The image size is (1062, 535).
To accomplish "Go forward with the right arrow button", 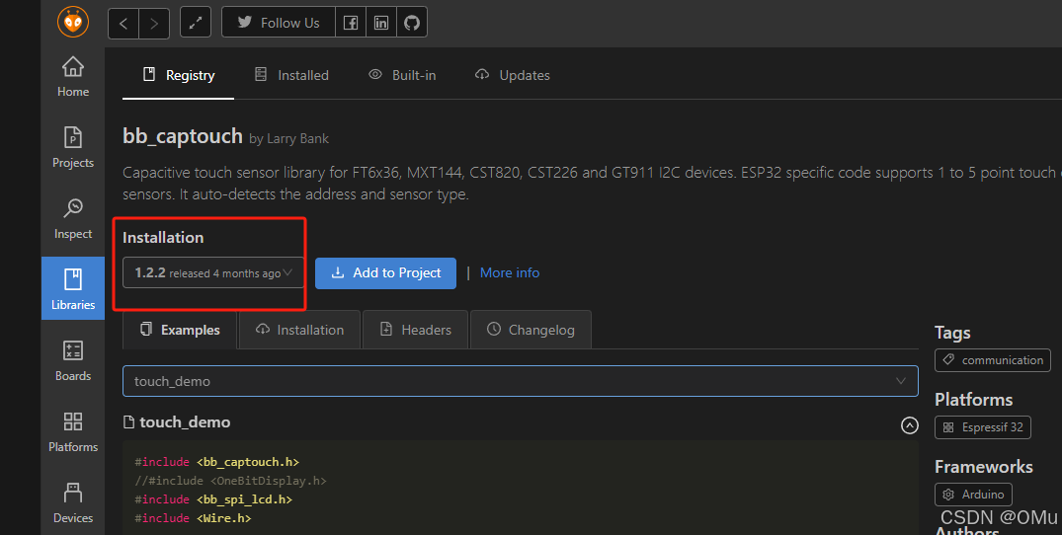I will click(154, 24).
